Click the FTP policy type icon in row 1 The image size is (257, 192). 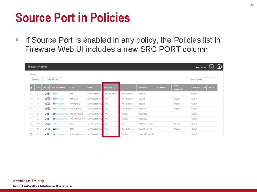click(54, 94)
